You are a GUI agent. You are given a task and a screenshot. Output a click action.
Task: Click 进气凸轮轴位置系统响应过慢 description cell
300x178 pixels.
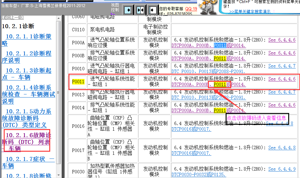click(113, 43)
